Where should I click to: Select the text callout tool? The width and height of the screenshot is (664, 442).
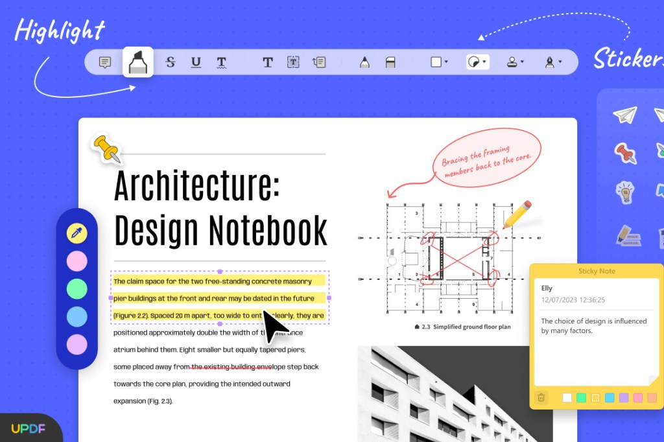click(x=319, y=62)
